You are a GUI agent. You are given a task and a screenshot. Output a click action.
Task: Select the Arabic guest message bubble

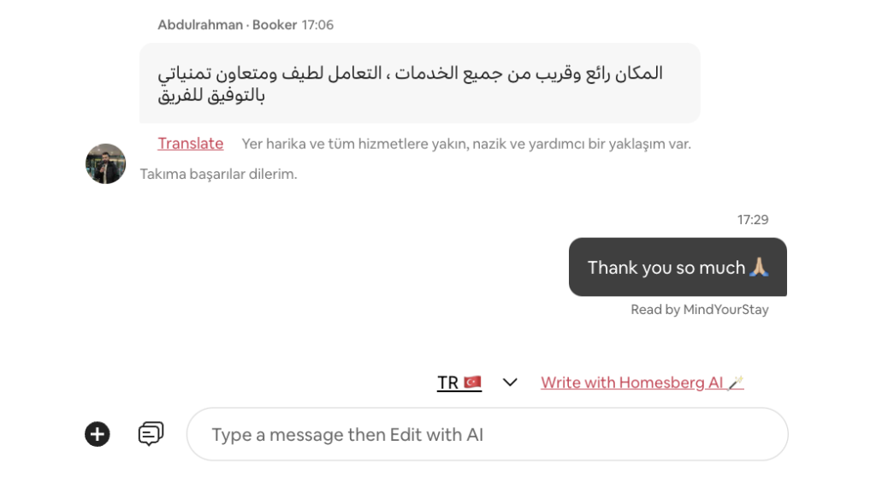pos(419,83)
